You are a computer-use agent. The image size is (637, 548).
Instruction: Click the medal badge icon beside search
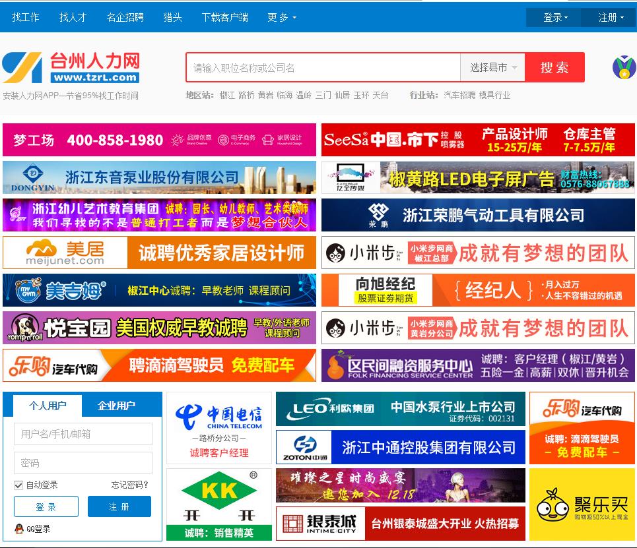[x=624, y=67]
